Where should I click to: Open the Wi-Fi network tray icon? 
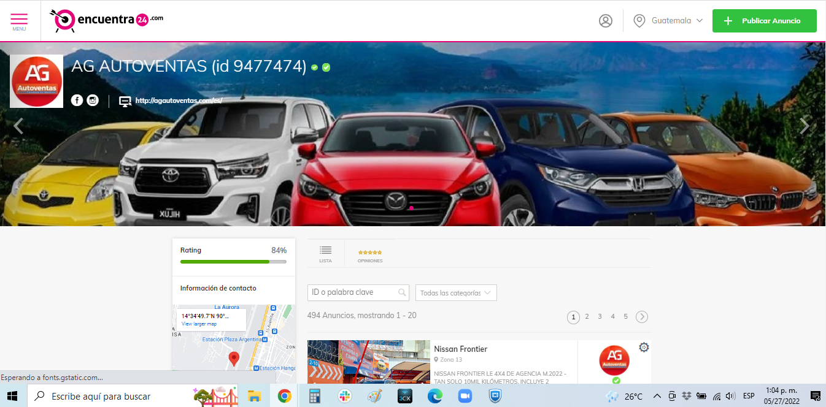click(716, 396)
